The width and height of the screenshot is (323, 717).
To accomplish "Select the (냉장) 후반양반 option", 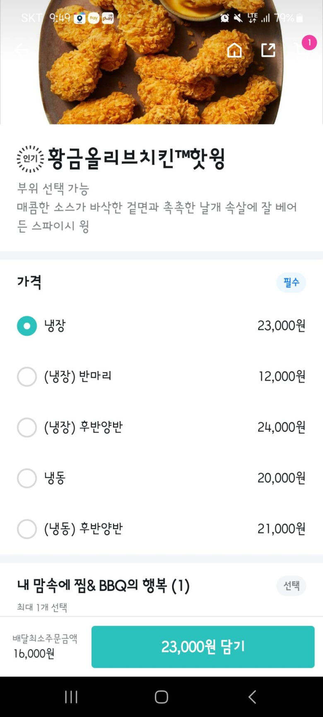I will (27, 427).
